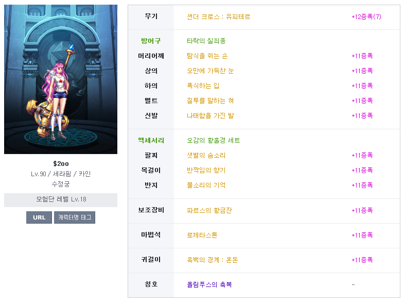Open sub-equipment 파르스의 황금잔

coord(209,210)
